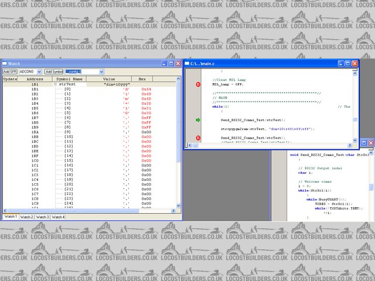Viewport: 375px width, 281px height.
Task: Click main.c horizontal scroll left arrow
Action: [x=190, y=145]
